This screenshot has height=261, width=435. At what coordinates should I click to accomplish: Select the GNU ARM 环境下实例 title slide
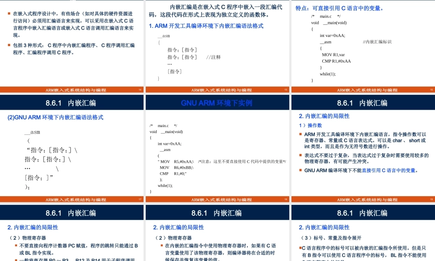click(217, 103)
